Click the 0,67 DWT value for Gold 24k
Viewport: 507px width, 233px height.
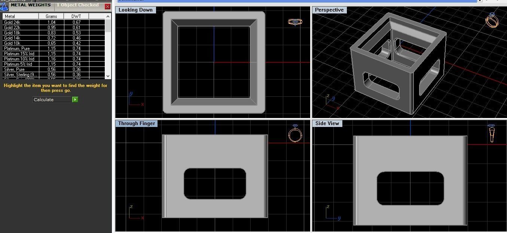tap(76, 22)
